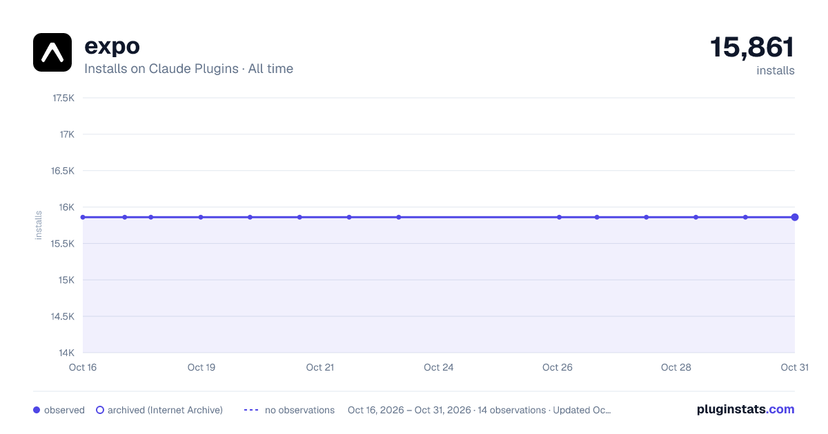Click the 16K y-axis label
This screenshot has height=434, width=828.
pyautogui.click(x=66, y=207)
